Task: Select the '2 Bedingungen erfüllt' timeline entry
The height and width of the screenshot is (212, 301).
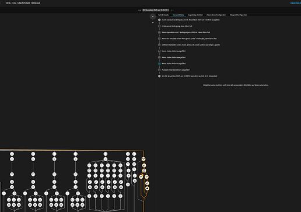Action: pyautogui.click(x=186, y=32)
